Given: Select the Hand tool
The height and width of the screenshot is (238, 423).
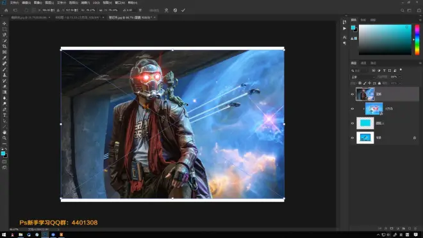Looking at the screenshot, I should [x=4, y=132].
